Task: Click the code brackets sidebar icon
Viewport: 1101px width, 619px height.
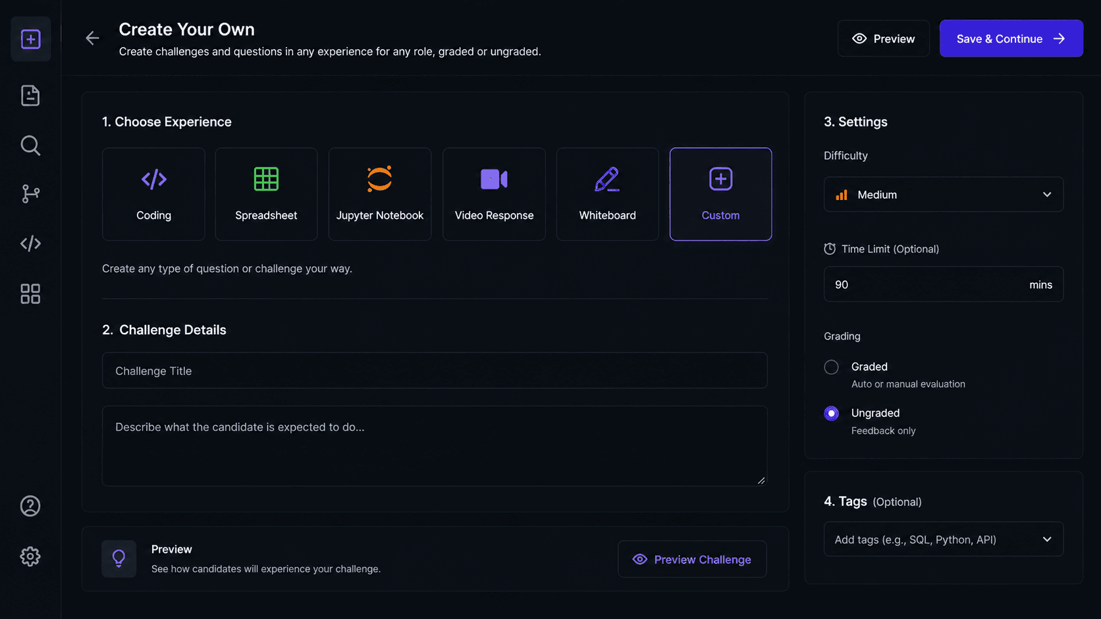Action: coord(30,243)
